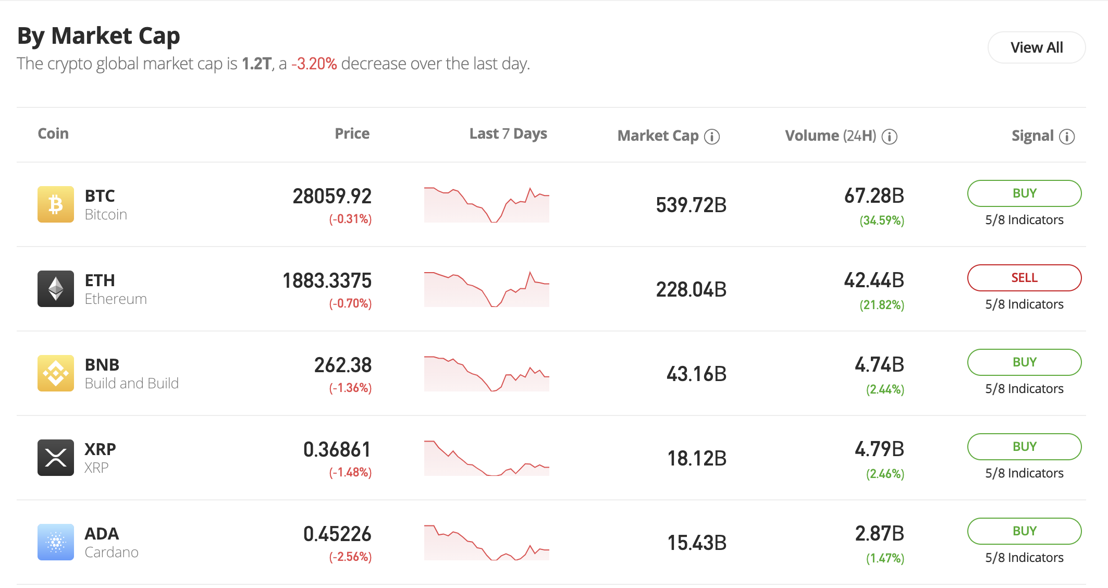Click the SELL signal button for ETH
Image resolution: width=1108 pixels, height=588 pixels.
click(1025, 278)
